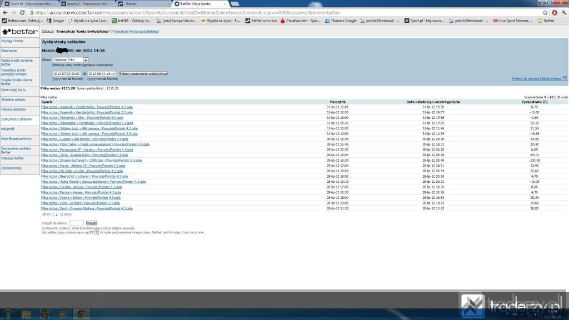Open the 'bet365 - Zakłady sp...' bookmark

[131, 21]
